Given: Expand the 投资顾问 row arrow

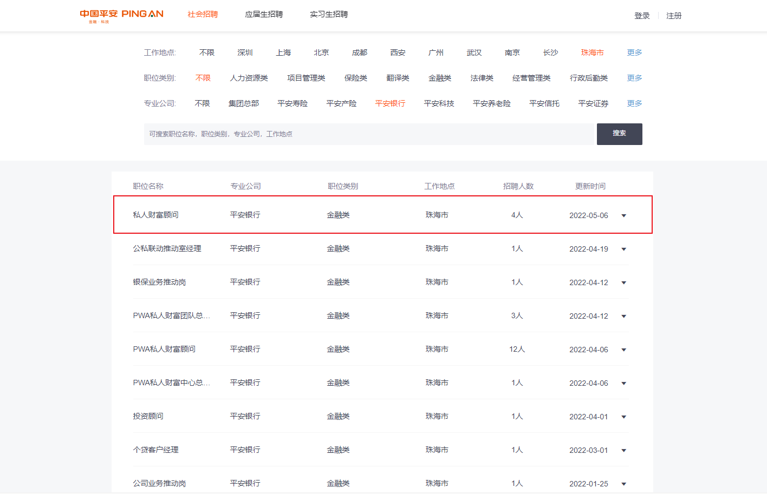Looking at the screenshot, I should click(623, 417).
